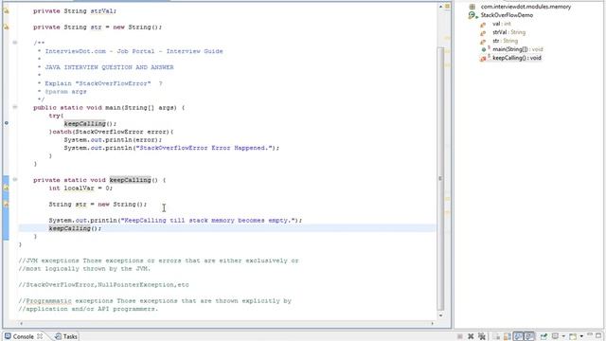Click horizontal scrollbar right arrow
This screenshot has height=341, width=606.
point(433,323)
